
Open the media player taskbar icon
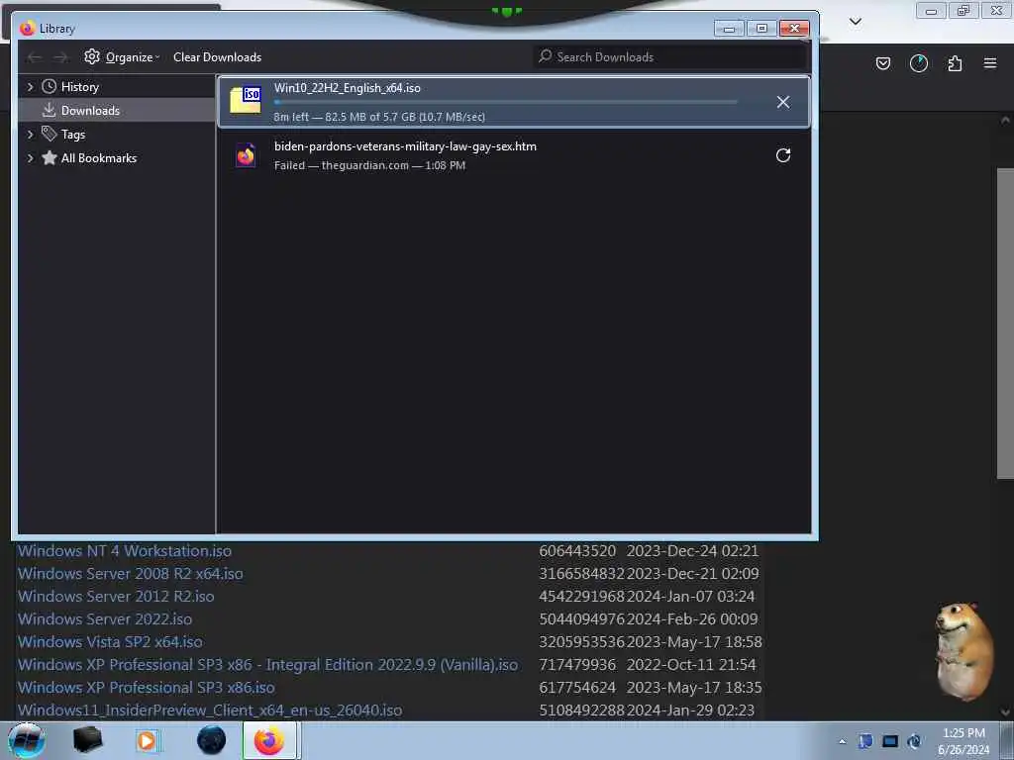147,740
